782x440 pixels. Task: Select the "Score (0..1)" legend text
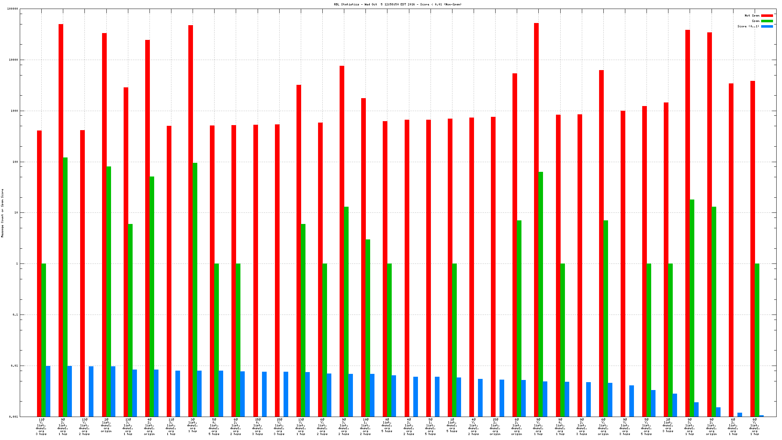pyautogui.click(x=748, y=26)
